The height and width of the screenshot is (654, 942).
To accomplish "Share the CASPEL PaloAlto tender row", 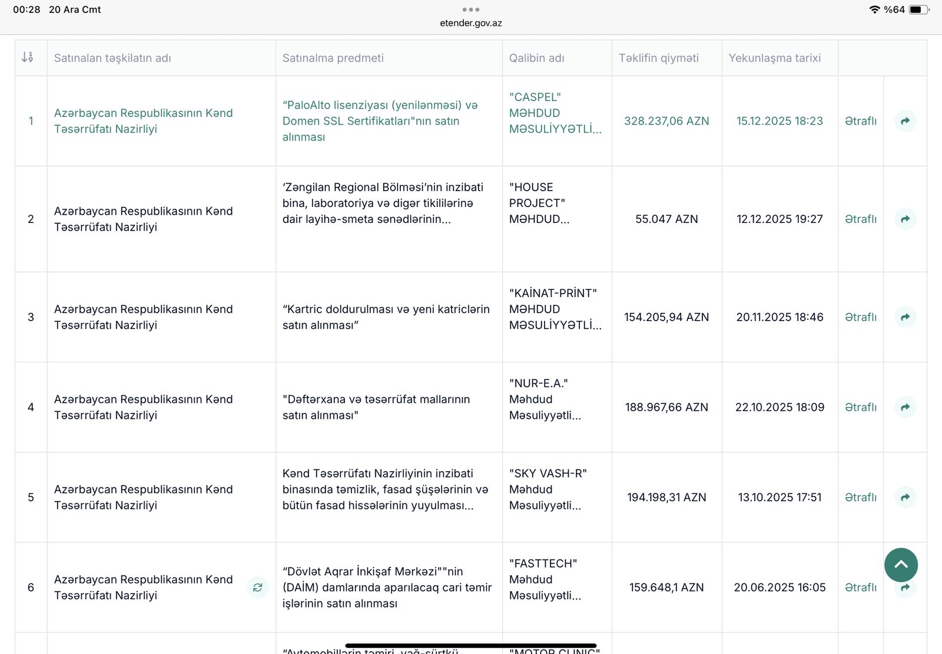I will (x=905, y=121).
